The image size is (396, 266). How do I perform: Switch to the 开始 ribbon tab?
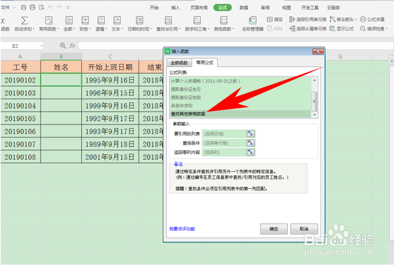(x=154, y=7)
